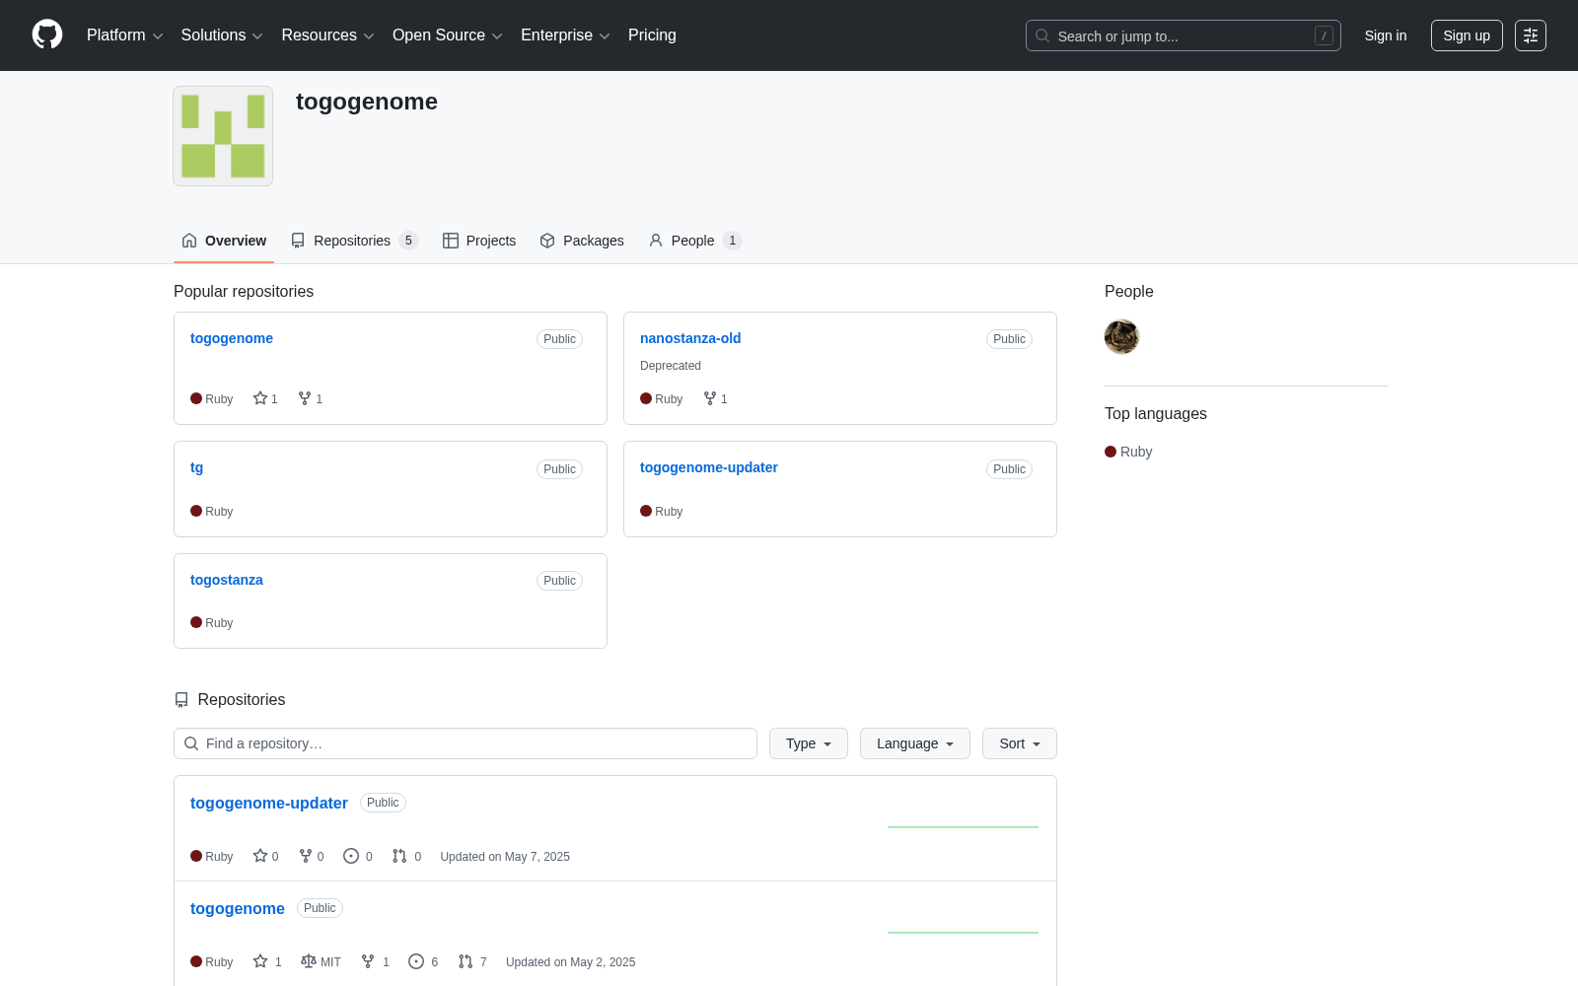Click the togogenome organization name heading

pos(367,102)
